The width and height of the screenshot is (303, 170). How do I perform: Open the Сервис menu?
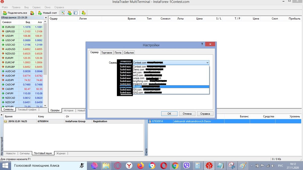(x=36, y=8)
